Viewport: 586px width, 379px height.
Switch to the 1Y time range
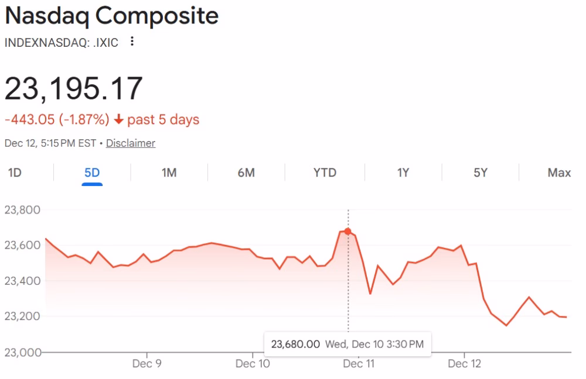point(403,173)
